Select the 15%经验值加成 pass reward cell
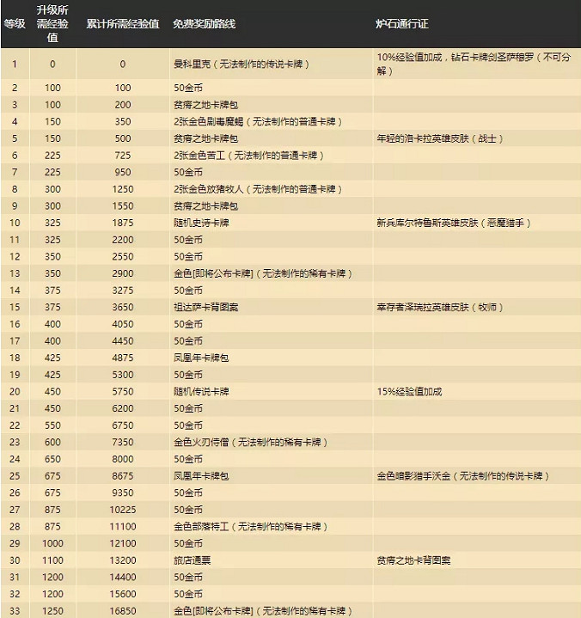The height and width of the screenshot is (618, 581). (x=410, y=392)
